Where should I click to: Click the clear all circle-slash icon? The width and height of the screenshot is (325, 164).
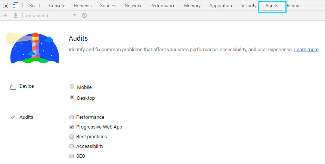[84, 16]
